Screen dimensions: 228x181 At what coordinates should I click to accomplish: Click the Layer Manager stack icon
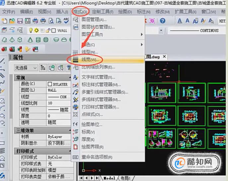point(4,30)
